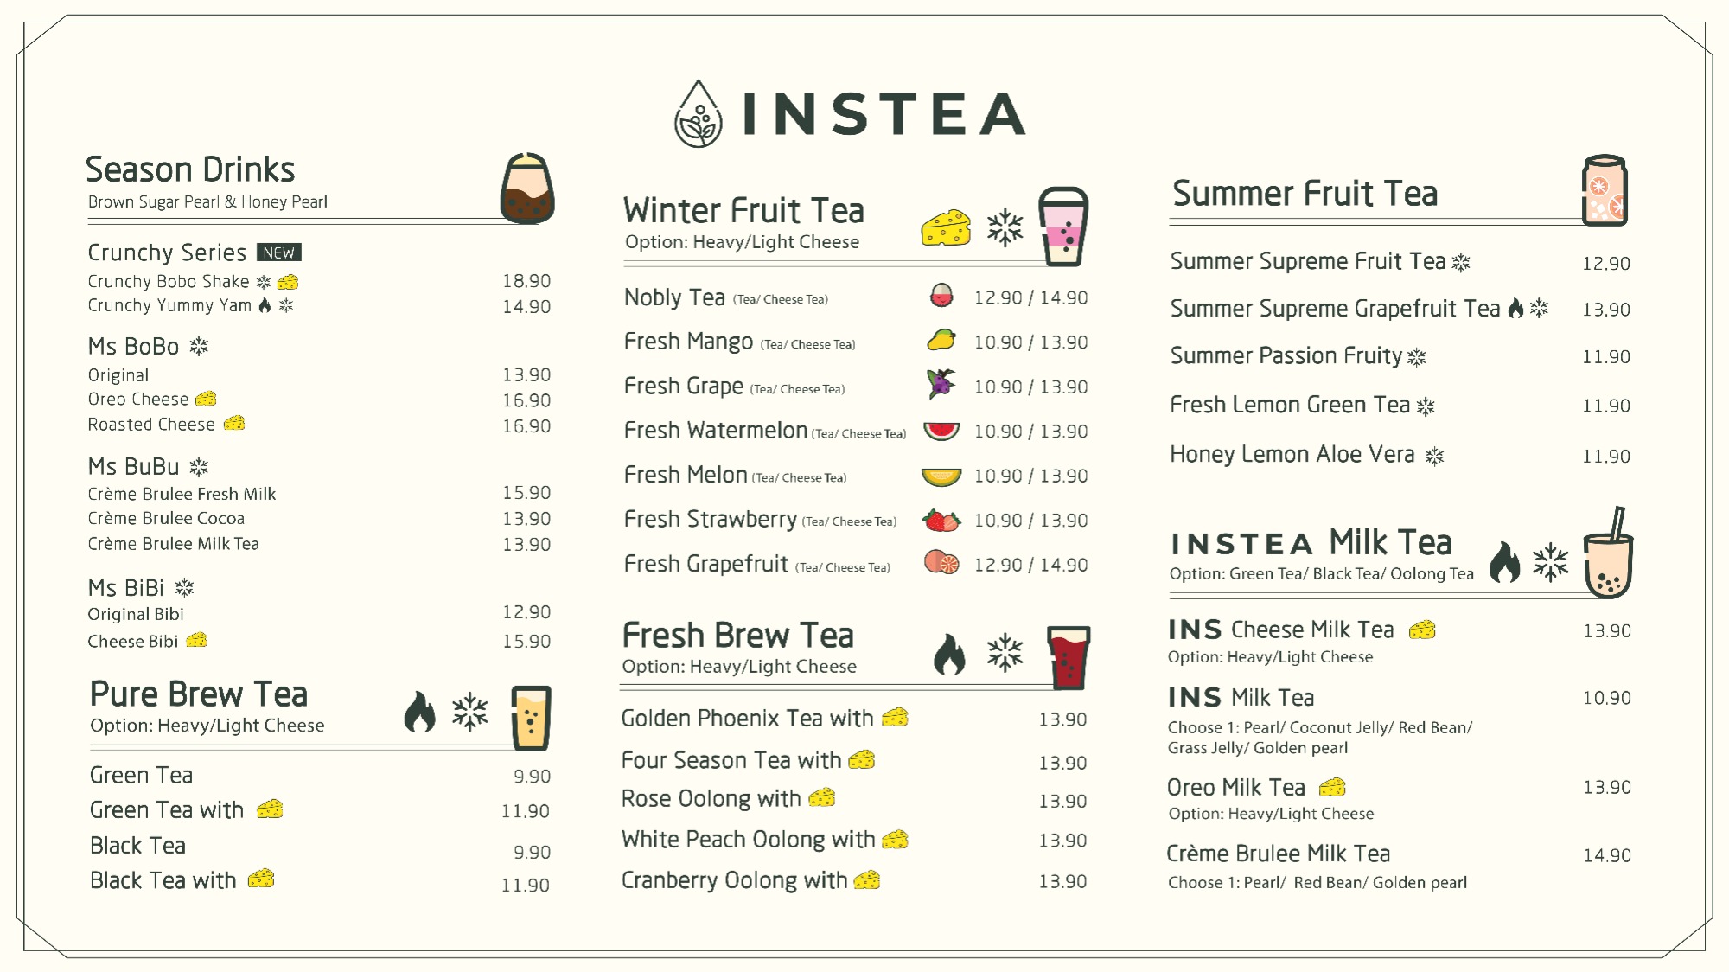Click the mango icon next to Fresh Mango

941,340
